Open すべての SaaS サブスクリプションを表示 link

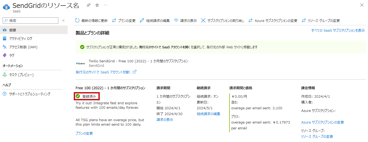338,31
